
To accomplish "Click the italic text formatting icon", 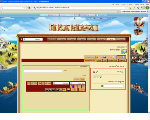I will point(46,83).
